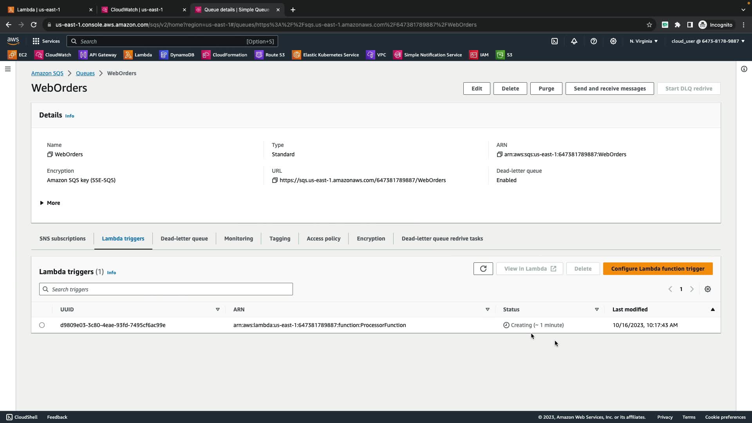Viewport: 752px width, 423px height.
Task: Copy the queue ARN with copy icon
Action: coord(499,154)
